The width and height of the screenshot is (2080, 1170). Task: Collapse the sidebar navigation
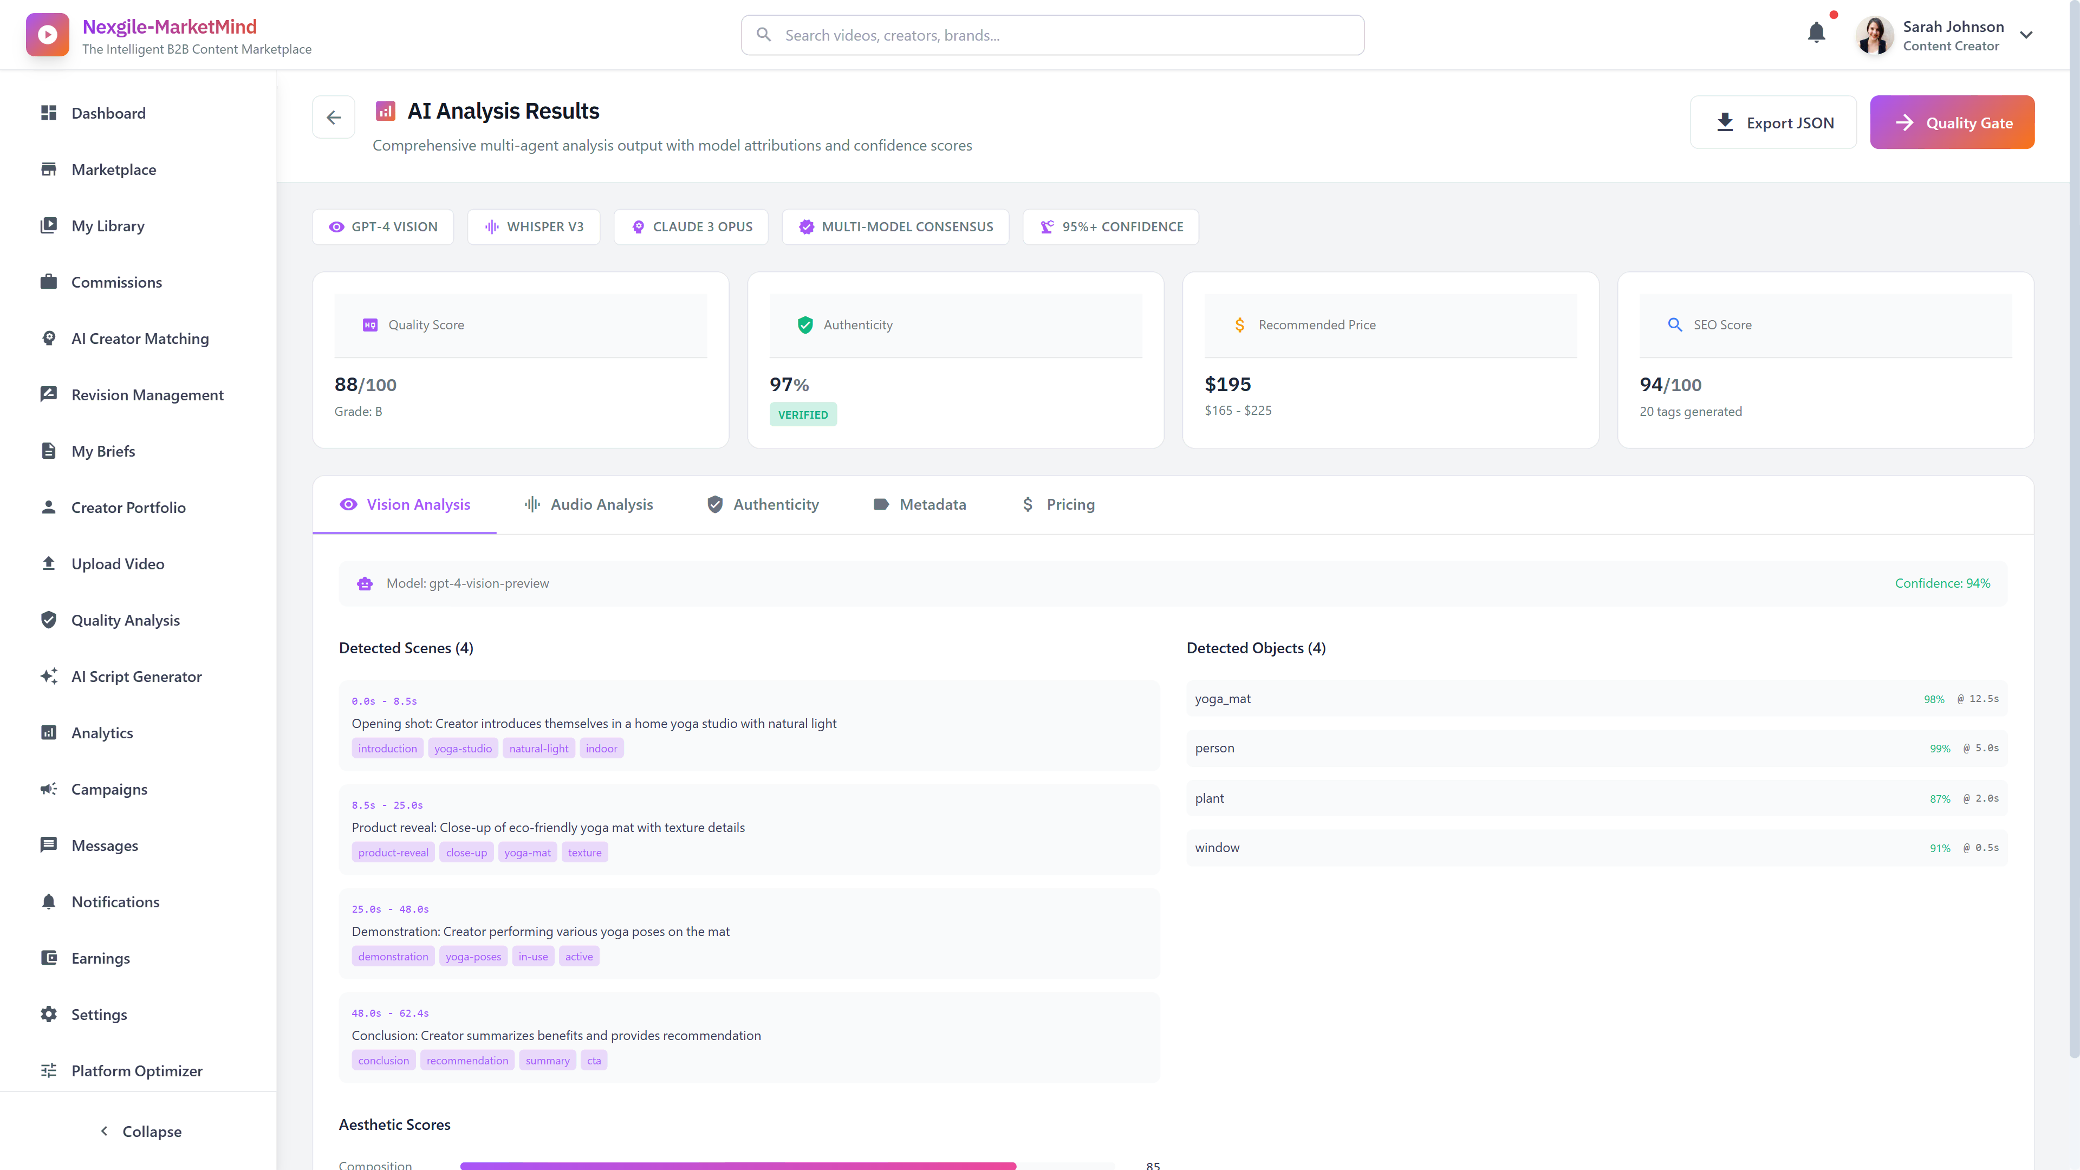click(x=139, y=1131)
